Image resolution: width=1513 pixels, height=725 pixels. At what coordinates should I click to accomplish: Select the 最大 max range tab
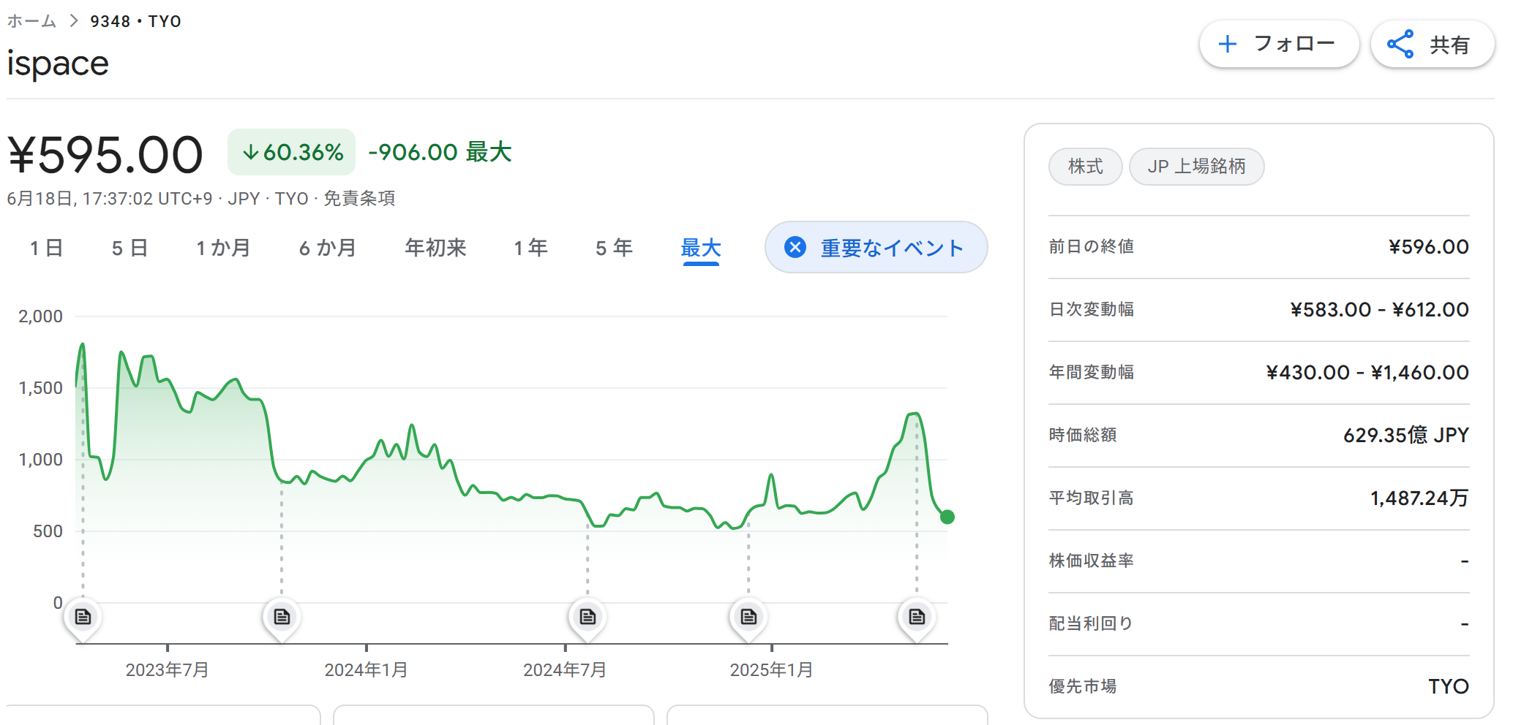(701, 248)
